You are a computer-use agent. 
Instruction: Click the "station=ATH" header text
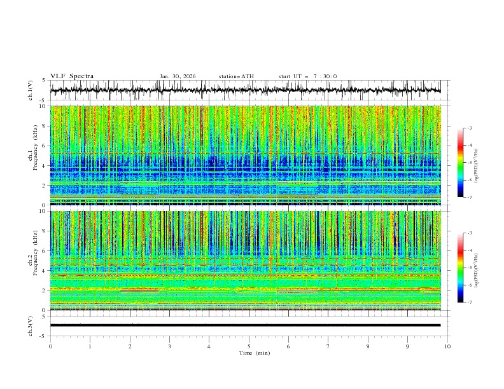point(236,76)
